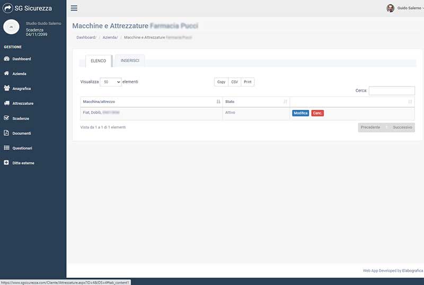Click Modifica for Fiat Doblò row
Viewport: 424px width, 285px height.
(x=301, y=113)
